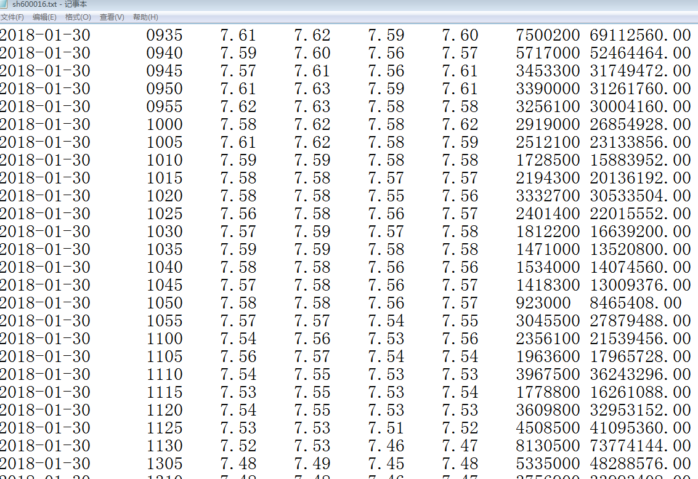Click volume value 923000
The width and height of the screenshot is (698, 479).
pyautogui.click(x=543, y=303)
